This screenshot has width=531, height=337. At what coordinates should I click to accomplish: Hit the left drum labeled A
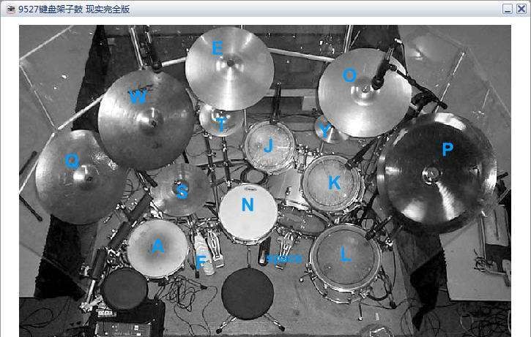[x=157, y=249]
